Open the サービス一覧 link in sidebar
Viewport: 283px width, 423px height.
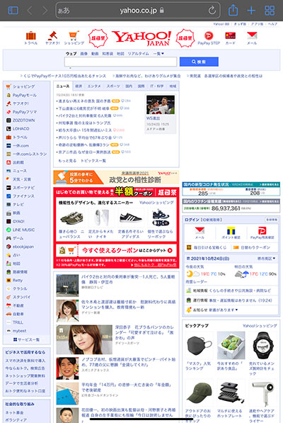tap(26, 339)
